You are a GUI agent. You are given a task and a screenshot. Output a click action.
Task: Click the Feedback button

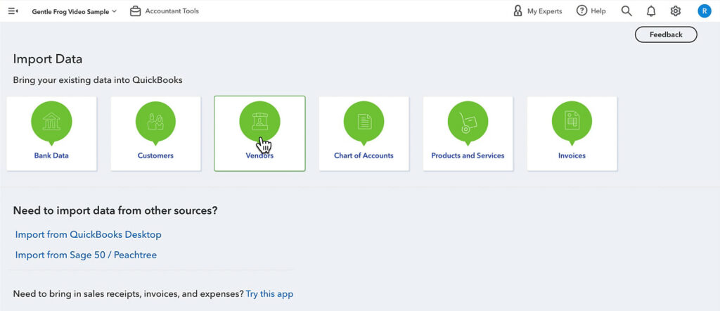pyautogui.click(x=666, y=34)
